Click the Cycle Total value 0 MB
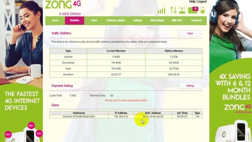The width and height of the screenshot is (252, 142). 72,95
